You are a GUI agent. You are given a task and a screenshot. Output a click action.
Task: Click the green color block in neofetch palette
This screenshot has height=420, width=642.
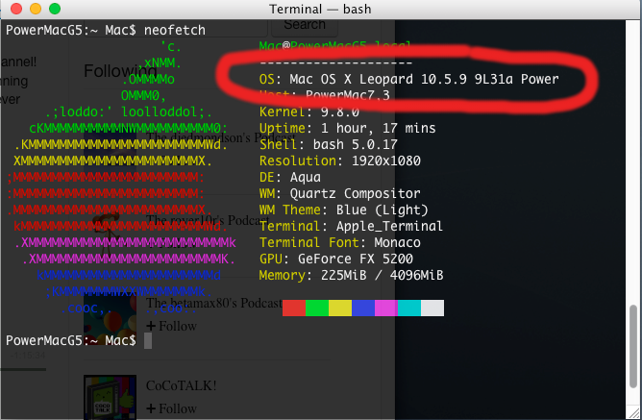click(x=317, y=308)
